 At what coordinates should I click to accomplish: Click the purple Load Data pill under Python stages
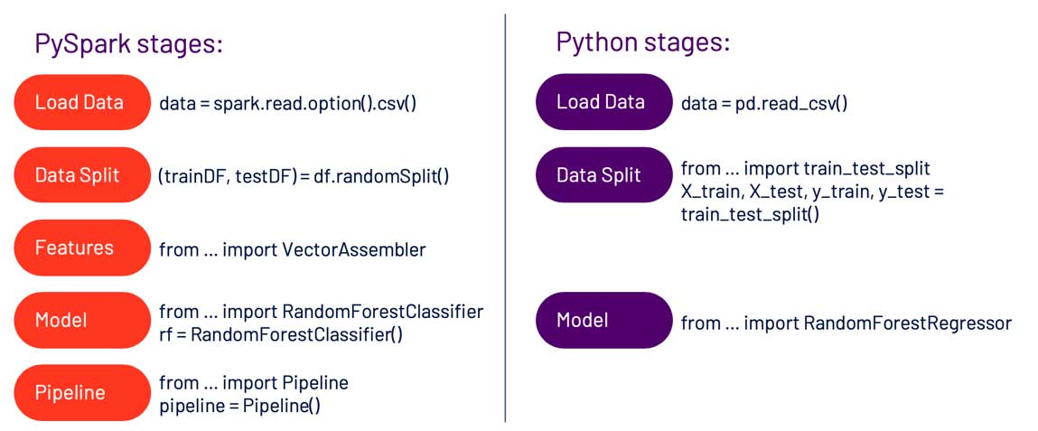pyautogui.click(x=603, y=102)
